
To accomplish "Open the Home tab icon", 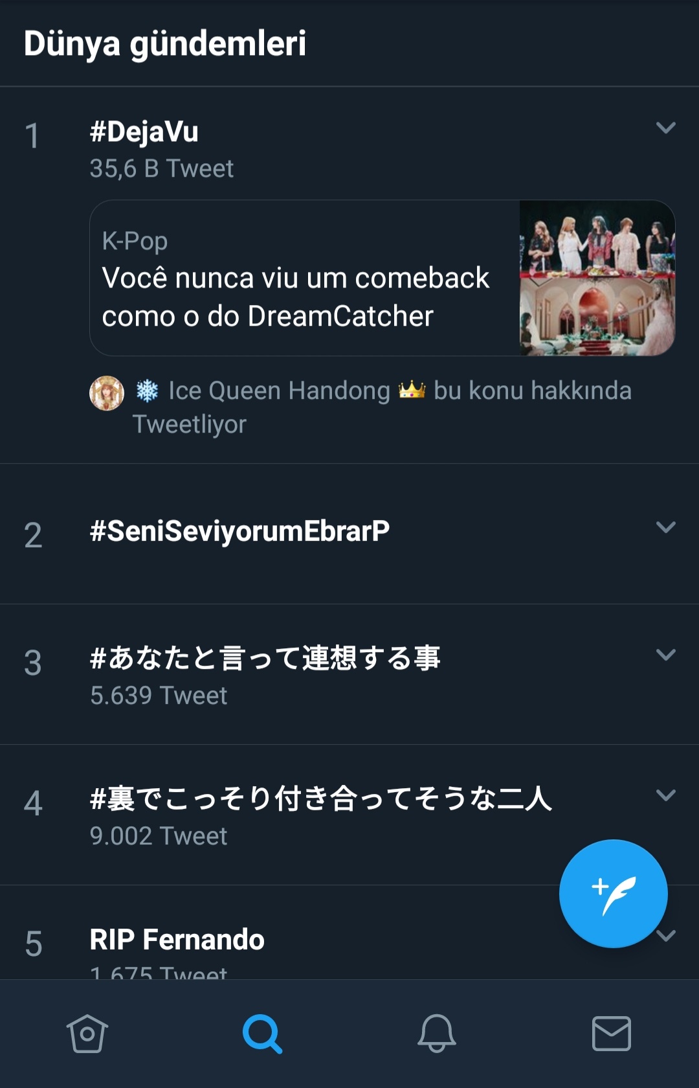I will [87, 1034].
